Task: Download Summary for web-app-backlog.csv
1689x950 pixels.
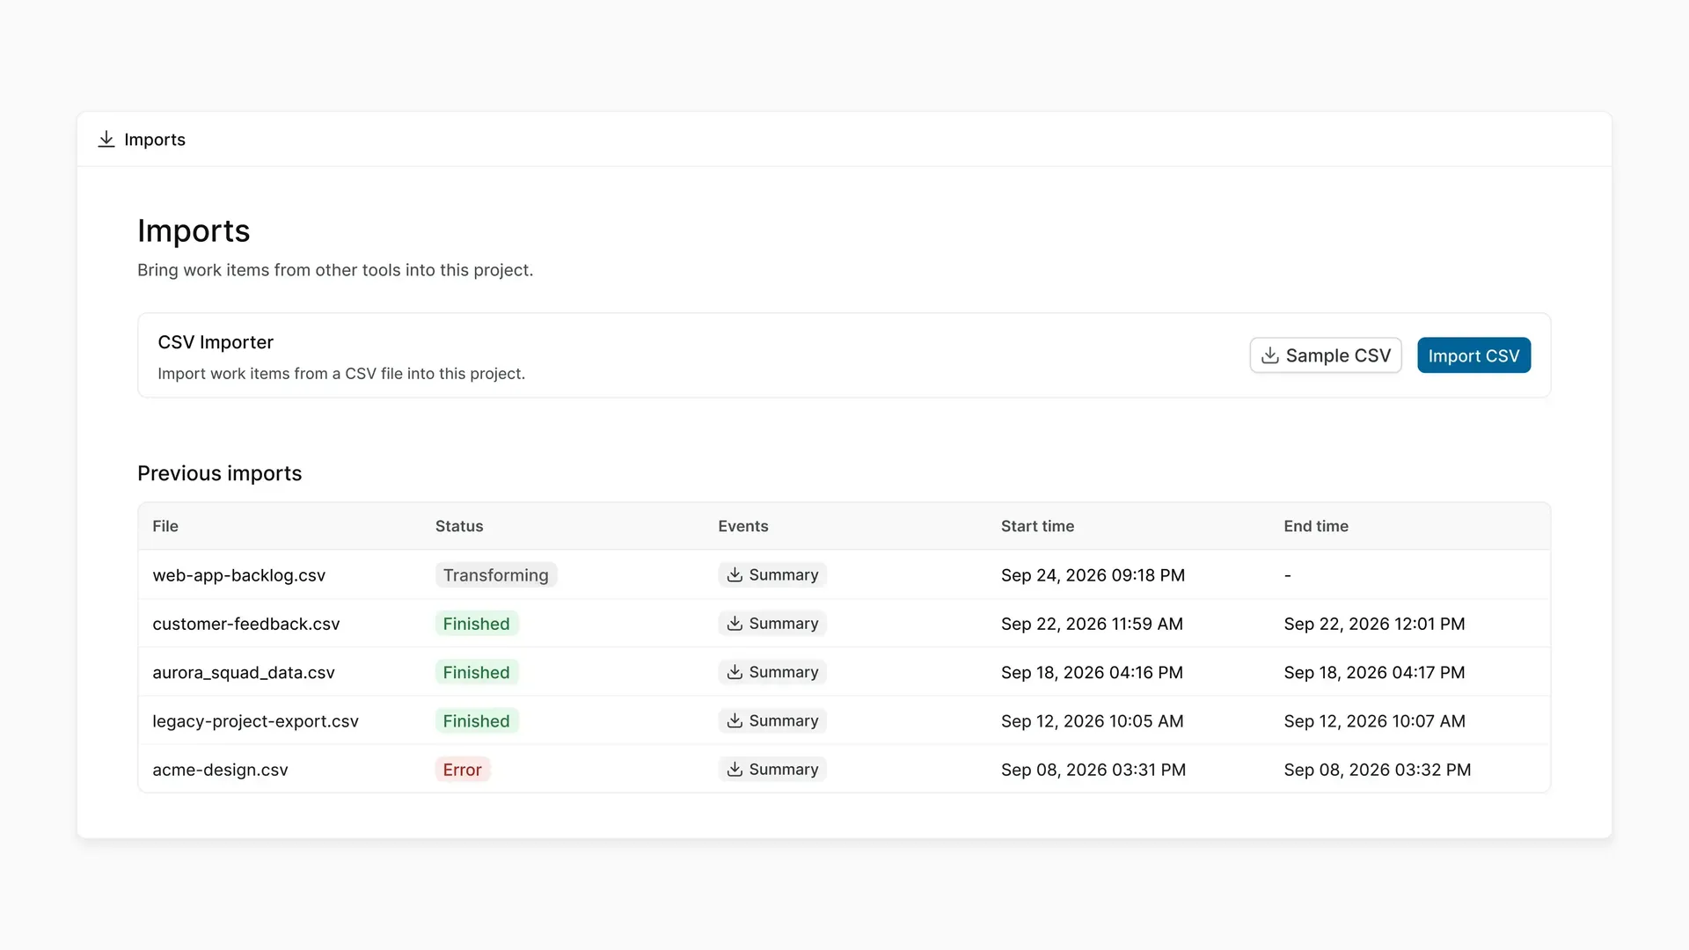Action: coord(772,574)
